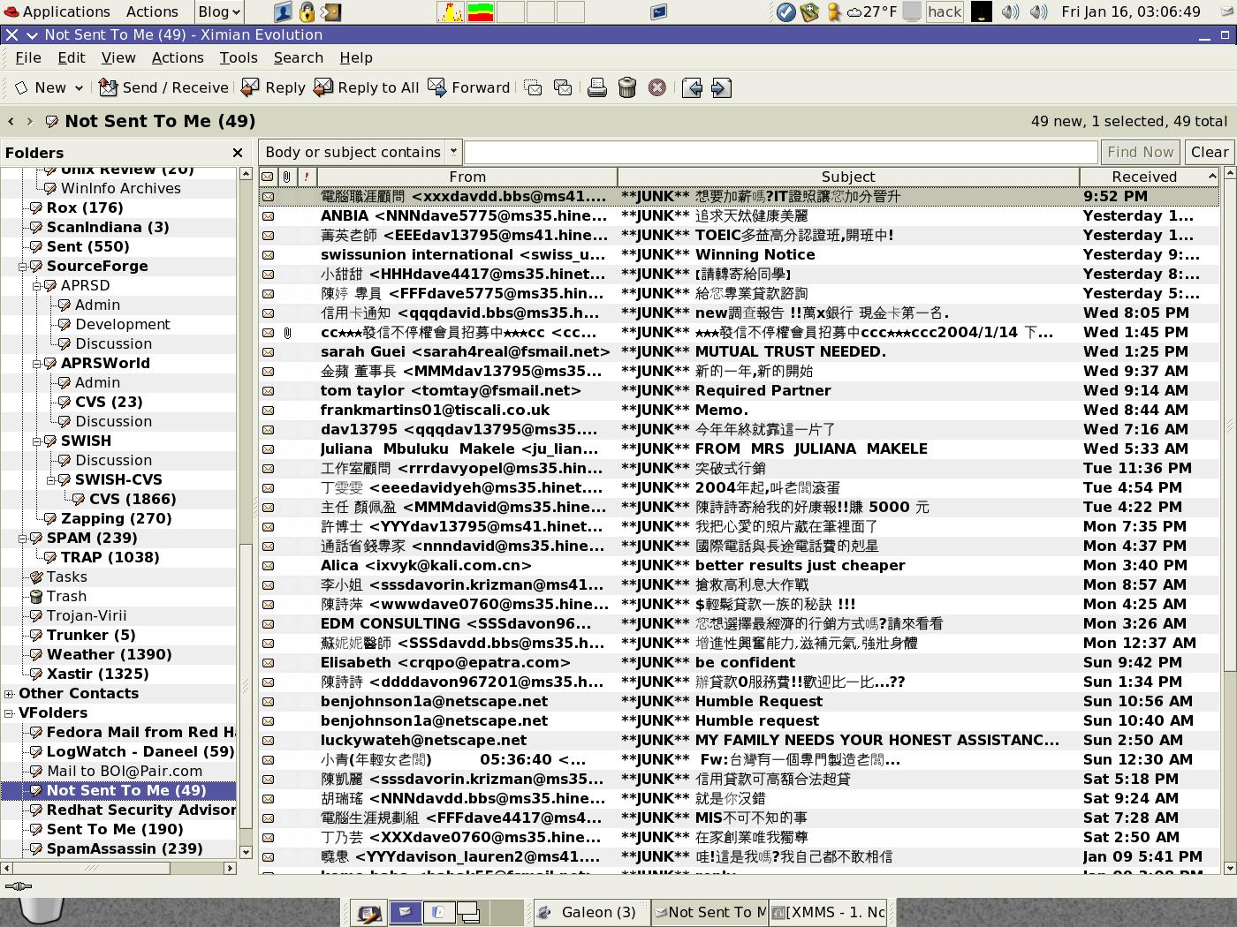
Task: Collapse the VFolders node
Action: [x=9, y=712]
